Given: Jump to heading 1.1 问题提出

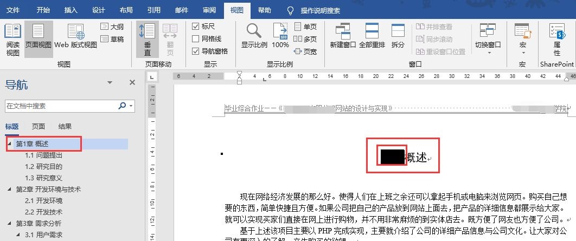Looking at the screenshot, I should pos(43,155).
